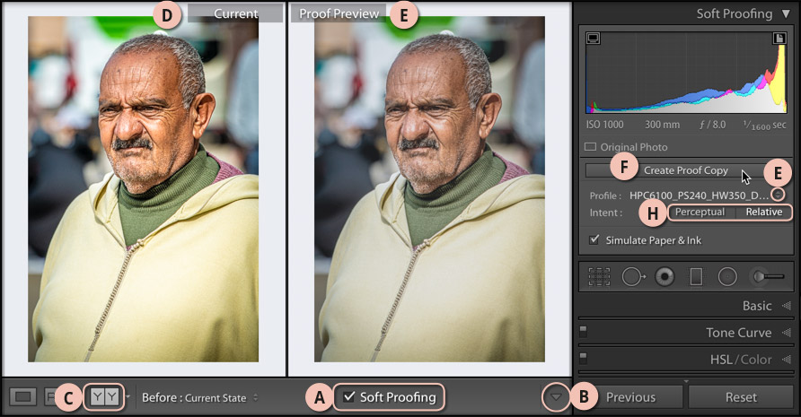Screen dimensions: 801x417
Task: Click the Before/After YY view button
Action: pyautogui.click(x=104, y=397)
